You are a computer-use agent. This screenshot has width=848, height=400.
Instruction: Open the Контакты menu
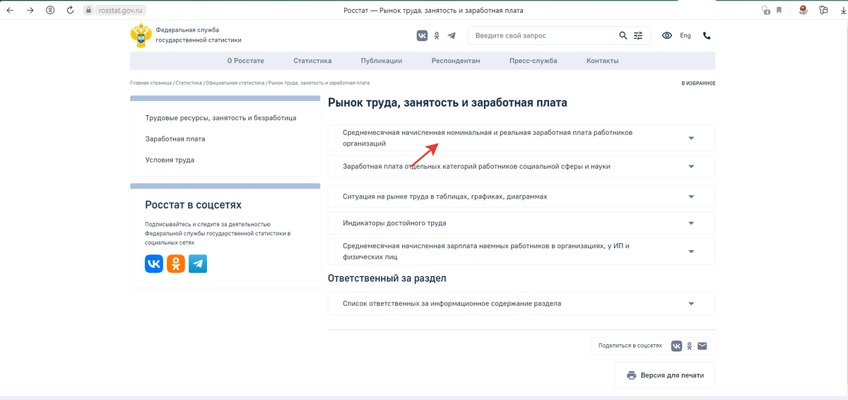coord(602,61)
